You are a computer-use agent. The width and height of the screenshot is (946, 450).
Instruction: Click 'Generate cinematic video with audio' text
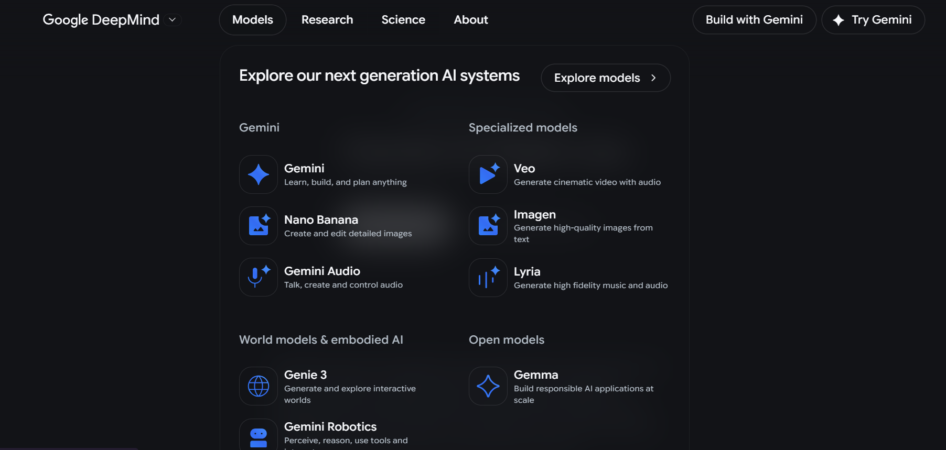tap(587, 182)
